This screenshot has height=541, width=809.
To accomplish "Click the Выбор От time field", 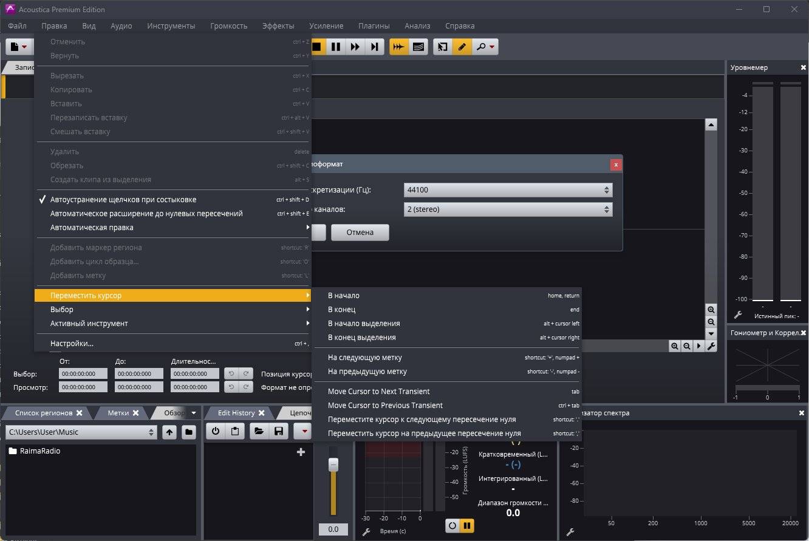I will point(83,374).
